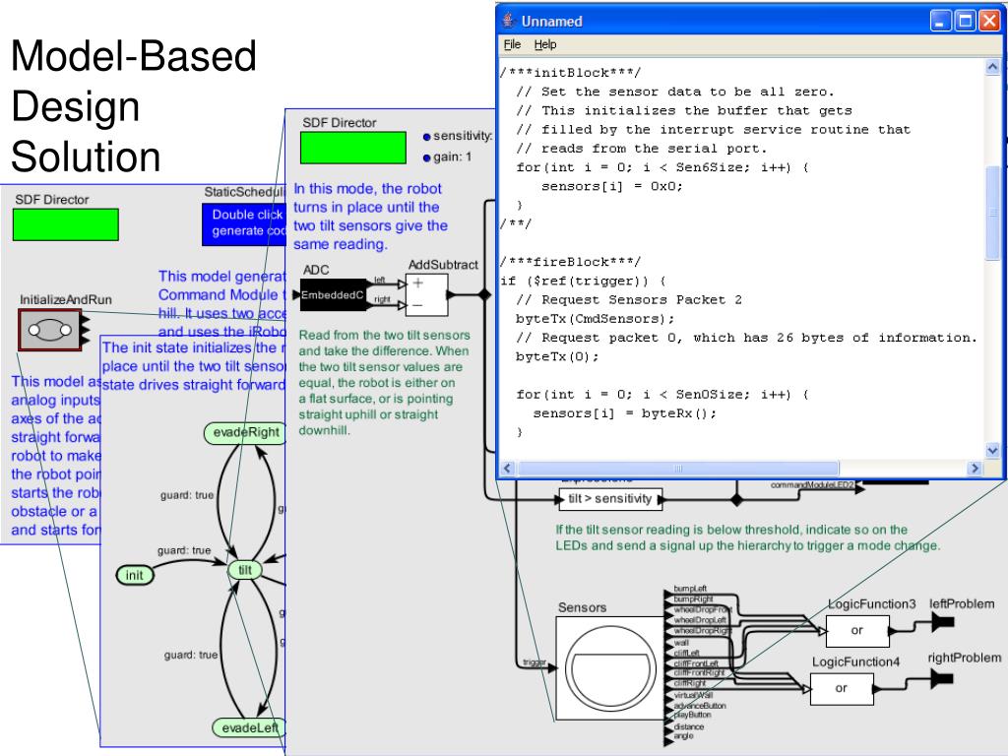Close the Unnamed window
Image resolution: width=1008 pixels, height=756 pixels.
point(988,22)
